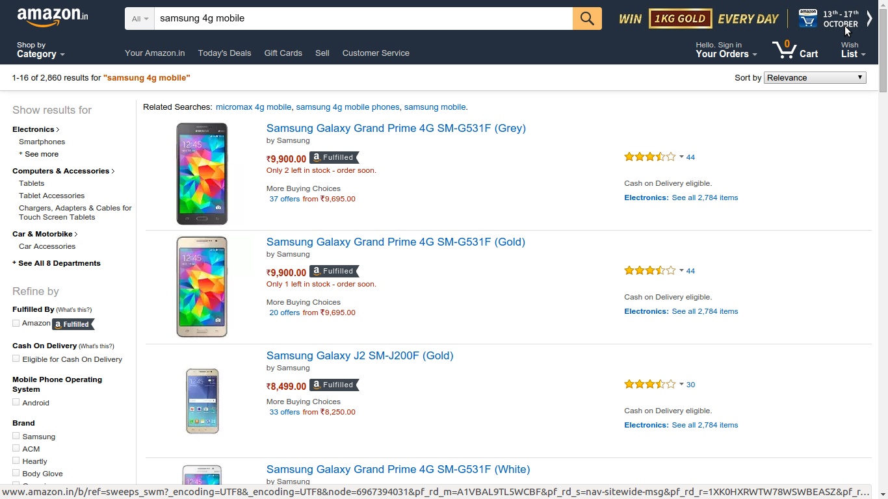This screenshot has width=888, height=499.
Task: Click the Grand Prime Gold phone thumbnail
Action: (x=202, y=287)
